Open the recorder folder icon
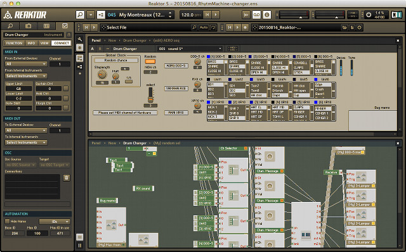406x252 pixels. (x=344, y=27)
